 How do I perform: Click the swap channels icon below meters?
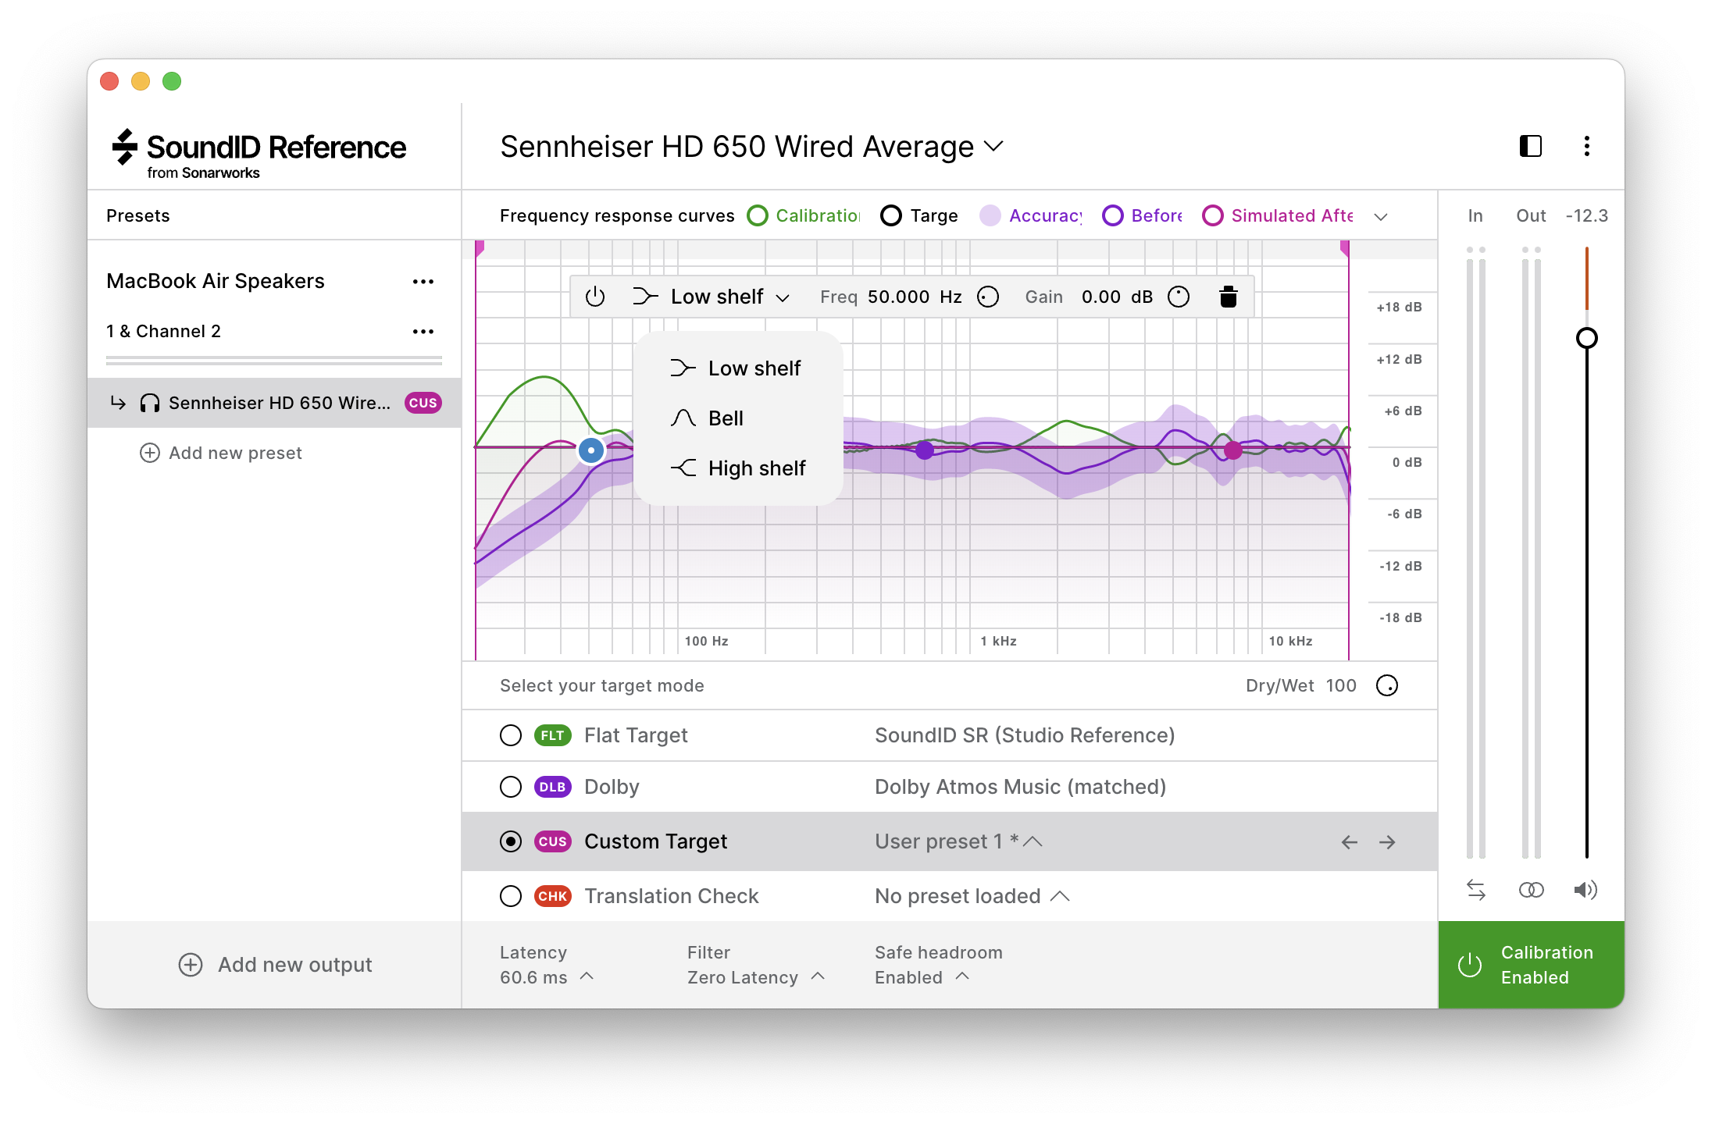pos(1475,890)
